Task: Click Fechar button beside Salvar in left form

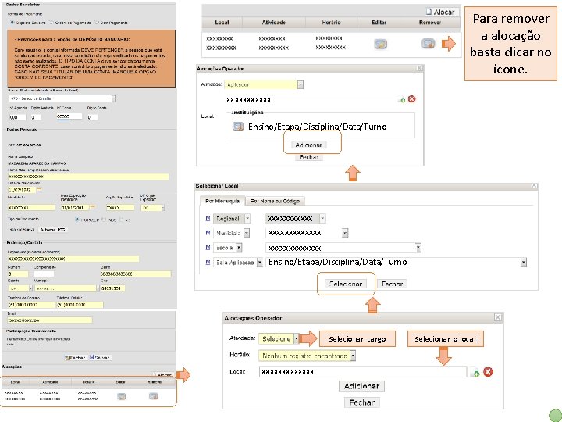Action: pyautogui.click(x=75, y=357)
